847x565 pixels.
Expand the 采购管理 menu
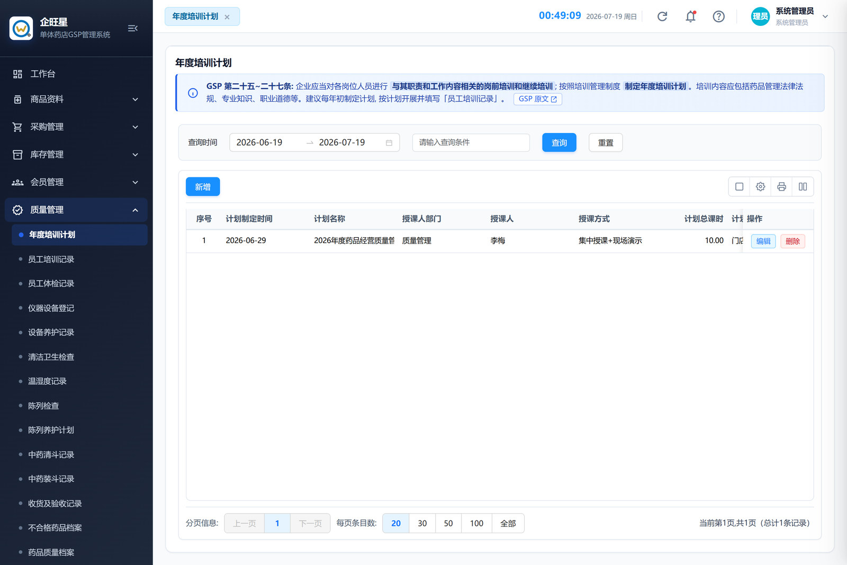click(x=76, y=127)
